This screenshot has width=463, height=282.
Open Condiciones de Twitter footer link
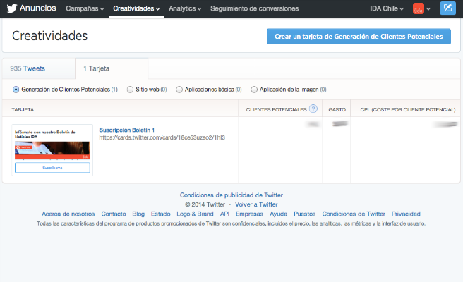click(354, 214)
